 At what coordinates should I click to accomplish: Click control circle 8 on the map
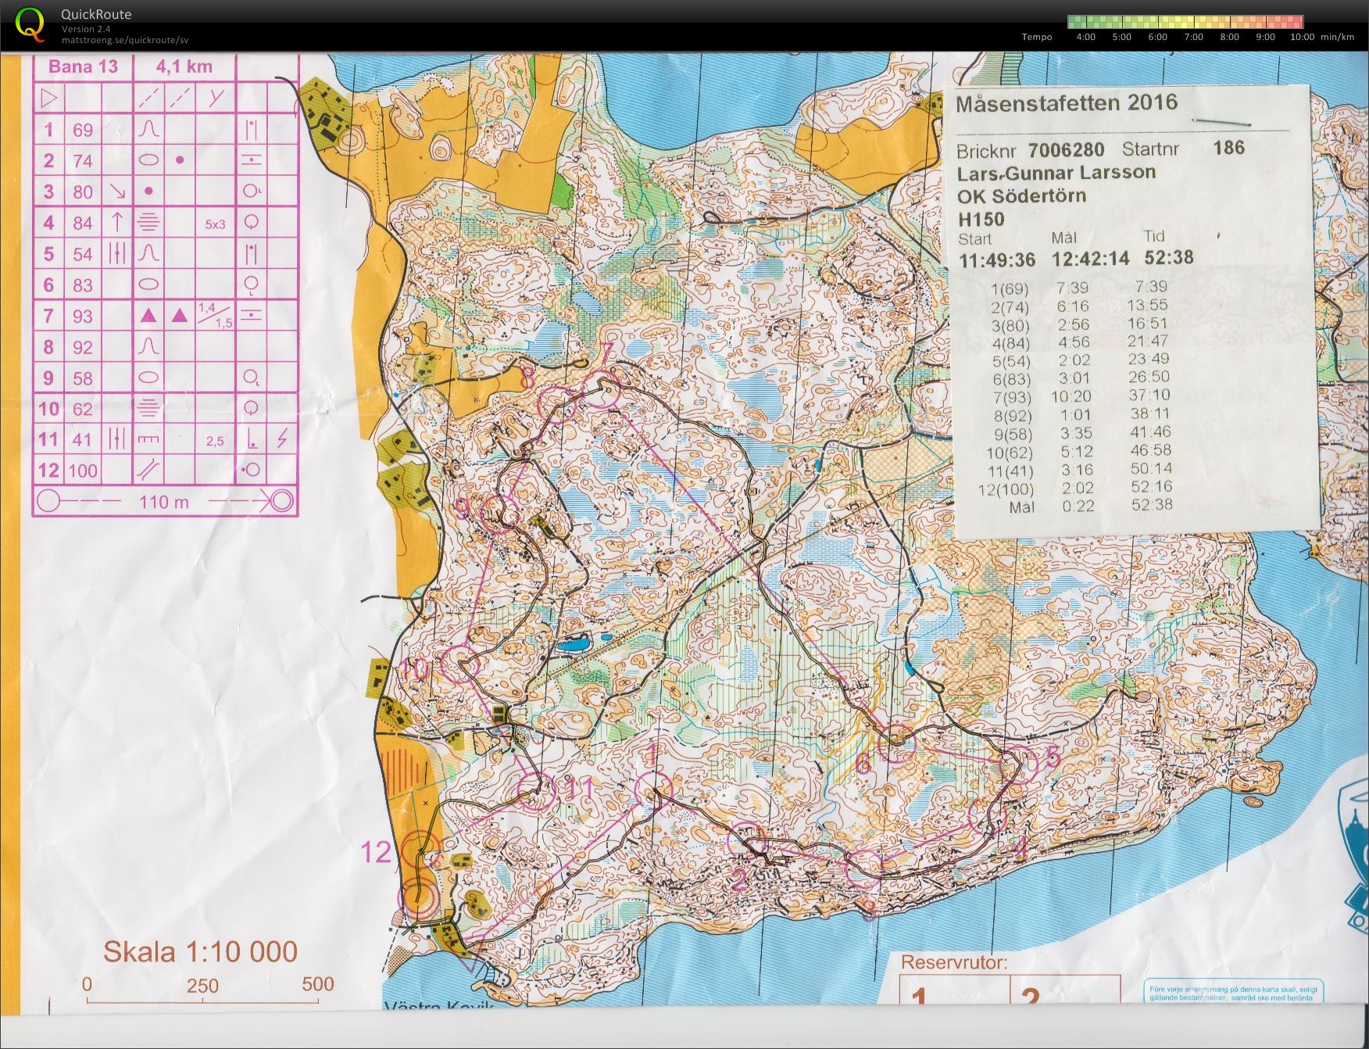[x=559, y=404]
